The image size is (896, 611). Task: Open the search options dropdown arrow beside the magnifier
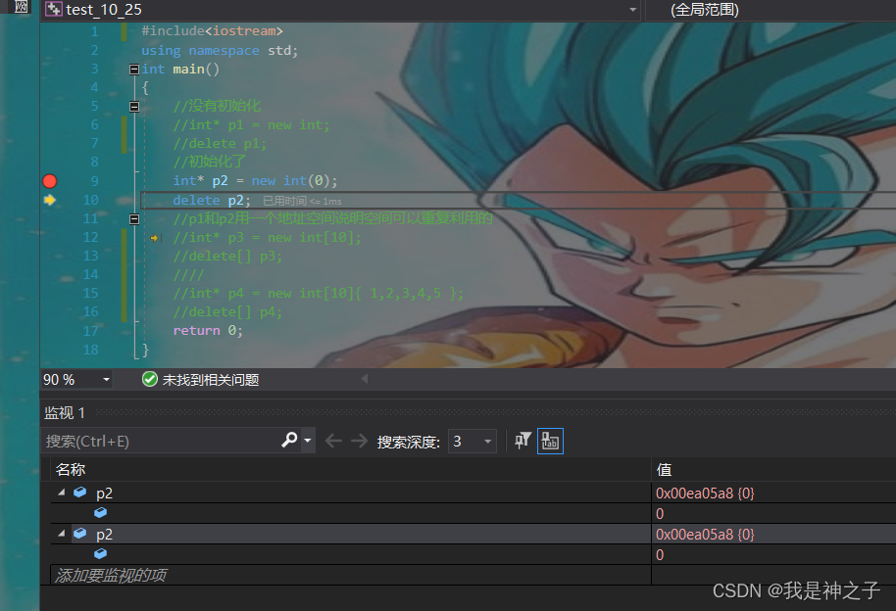click(308, 441)
